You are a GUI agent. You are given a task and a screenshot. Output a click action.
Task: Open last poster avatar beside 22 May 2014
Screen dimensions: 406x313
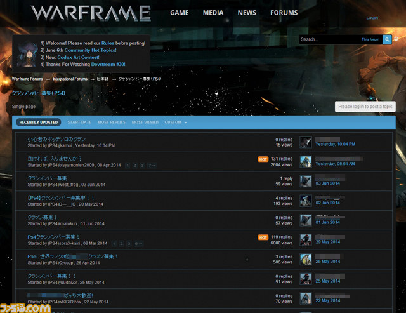(x=306, y=298)
